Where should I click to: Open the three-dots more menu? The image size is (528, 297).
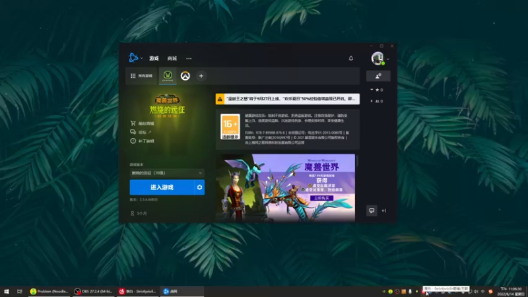pyautogui.click(x=189, y=58)
